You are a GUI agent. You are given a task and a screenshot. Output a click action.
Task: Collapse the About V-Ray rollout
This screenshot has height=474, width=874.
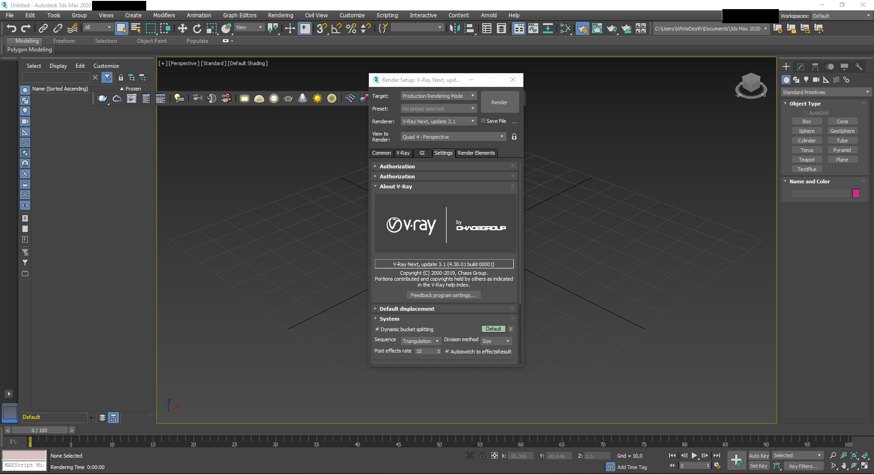coord(445,187)
